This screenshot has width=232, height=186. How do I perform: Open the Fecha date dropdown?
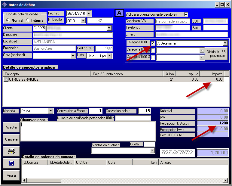coord(89,14)
